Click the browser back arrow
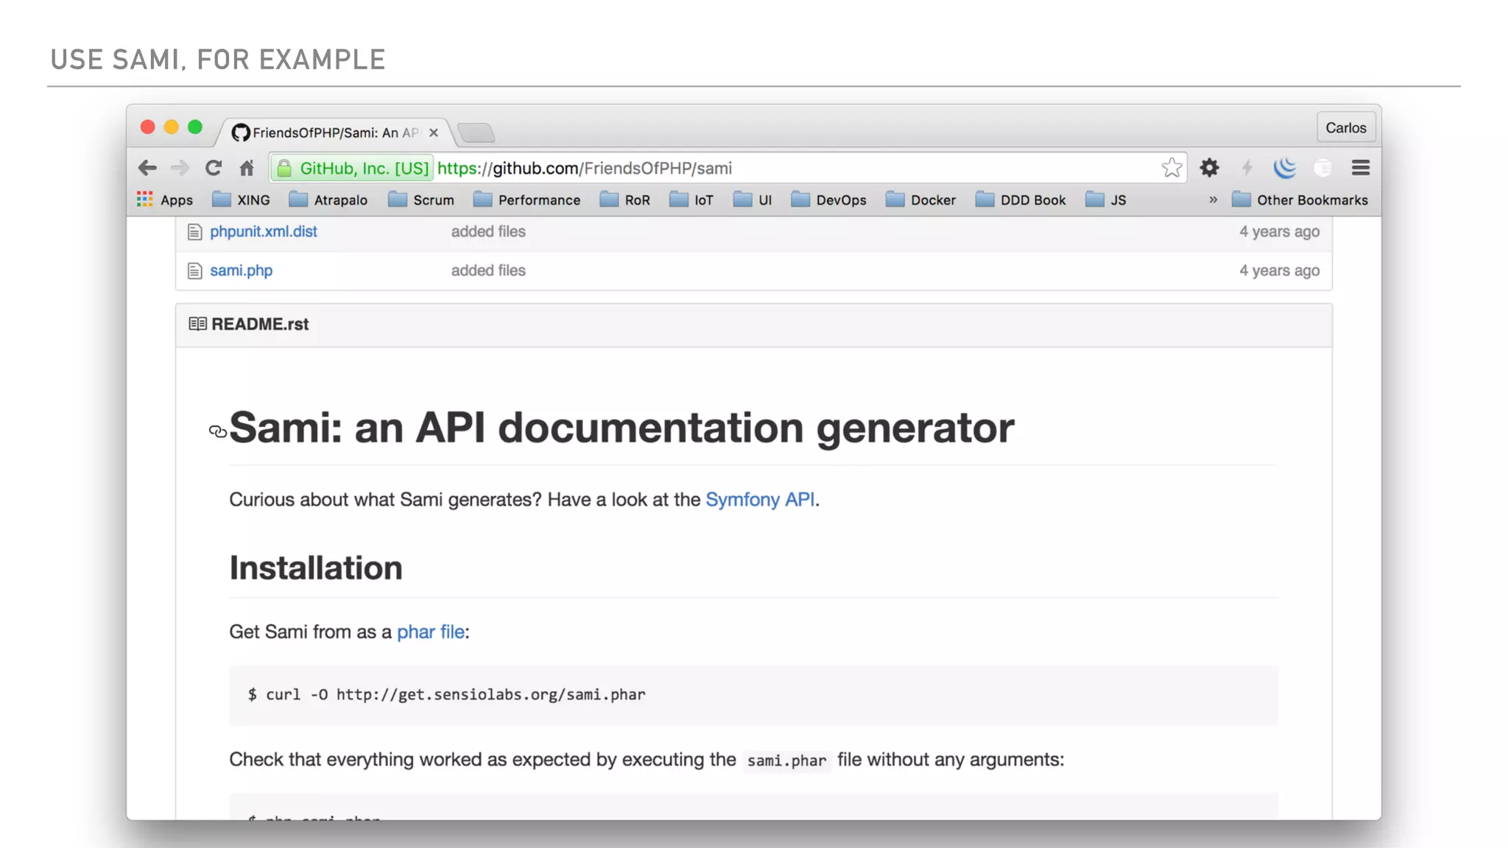Viewport: 1508px width, 848px height. coord(147,168)
